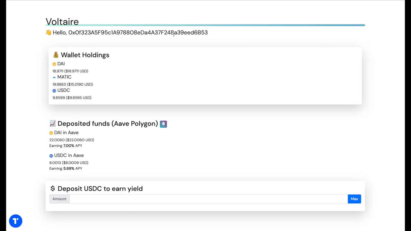Click the DAI in Aave coin icon
Screen dimensions: 411x231
51,133
